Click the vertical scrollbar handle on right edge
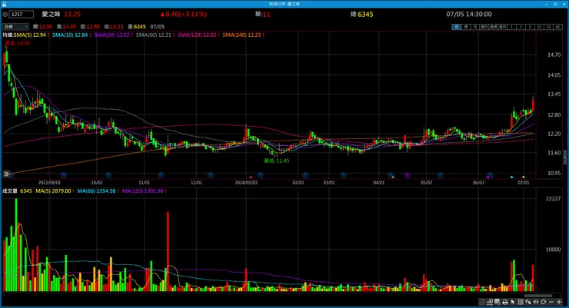Viewport: 569px width, 308px height. tap(564, 158)
